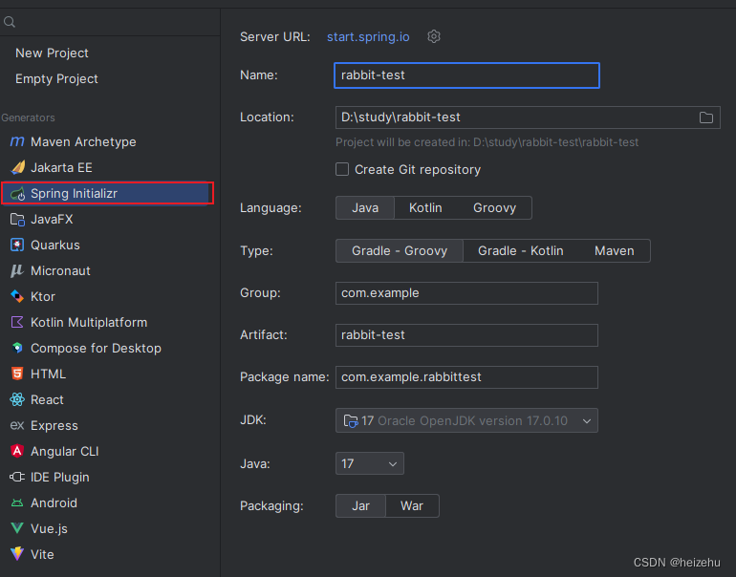Select Maven Archetype generator label
The width and height of the screenshot is (736, 577).
tap(83, 141)
